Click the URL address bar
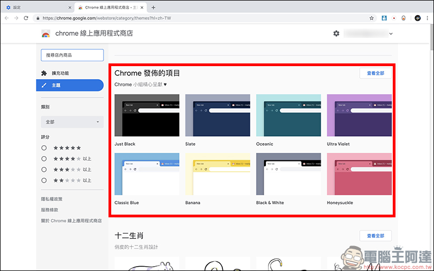Image resolution: width=434 pixels, height=271 pixels. (x=205, y=18)
